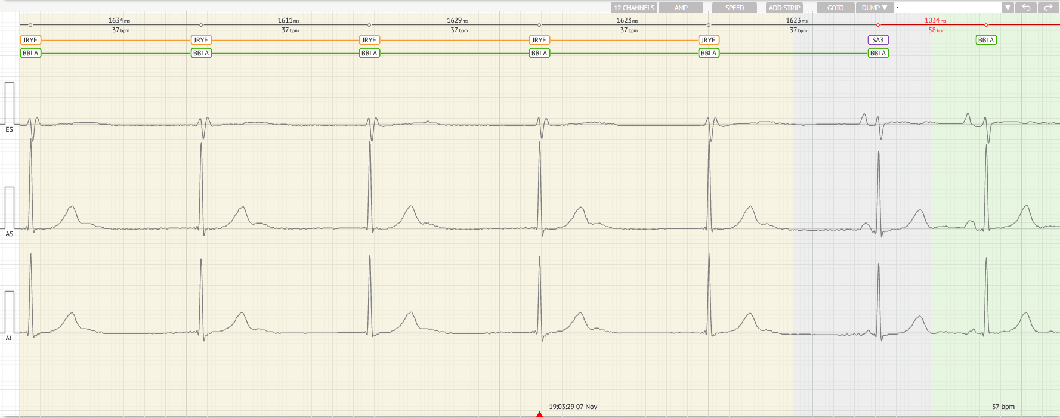Click the red triangle time marker
The image size is (1060, 418).
coord(539,414)
